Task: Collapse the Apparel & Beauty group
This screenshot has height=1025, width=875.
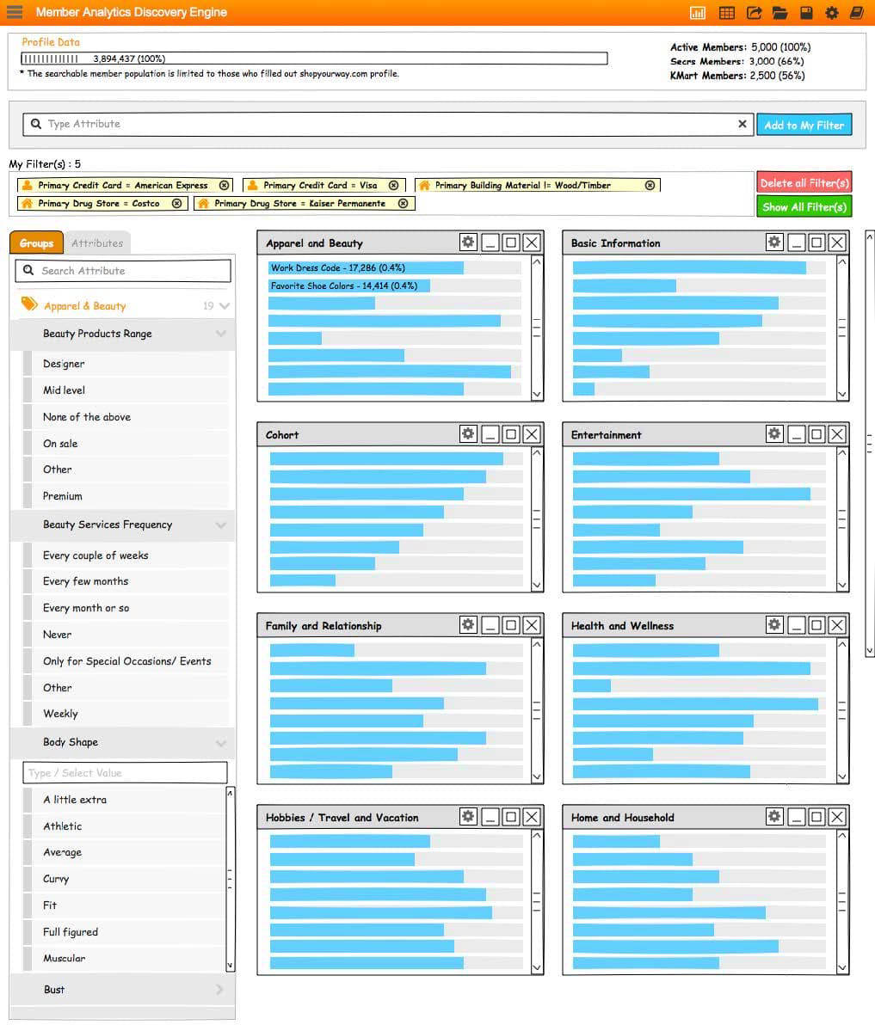Action: 225,306
